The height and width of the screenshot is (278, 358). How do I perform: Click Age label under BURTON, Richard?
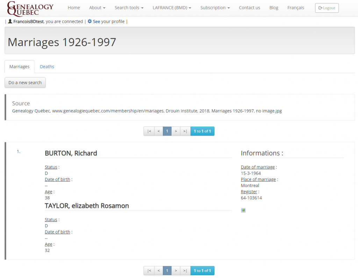tap(48, 192)
